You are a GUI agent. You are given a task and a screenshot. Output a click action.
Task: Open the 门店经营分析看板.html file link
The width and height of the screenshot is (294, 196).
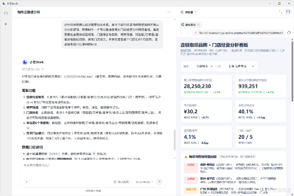pos(78,76)
